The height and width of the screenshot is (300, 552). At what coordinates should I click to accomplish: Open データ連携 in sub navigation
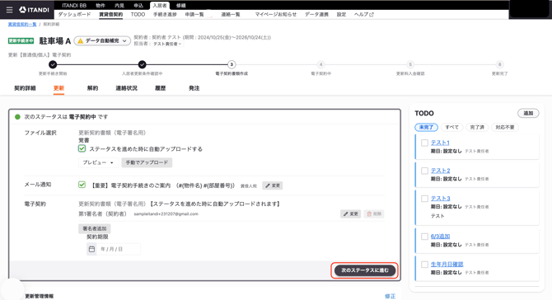pyautogui.click(x=316, y=15)
